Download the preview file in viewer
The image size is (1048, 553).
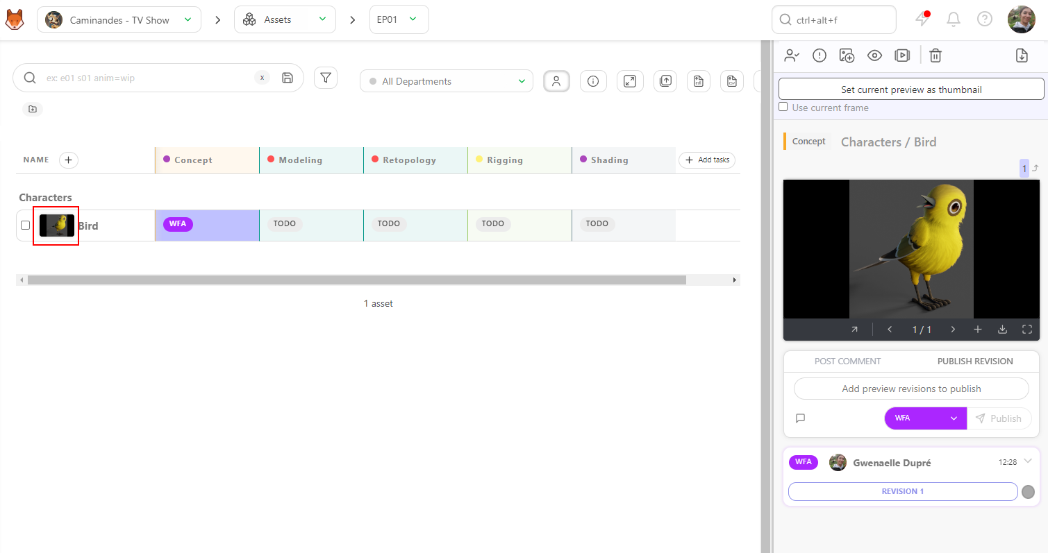[1002, 330]
